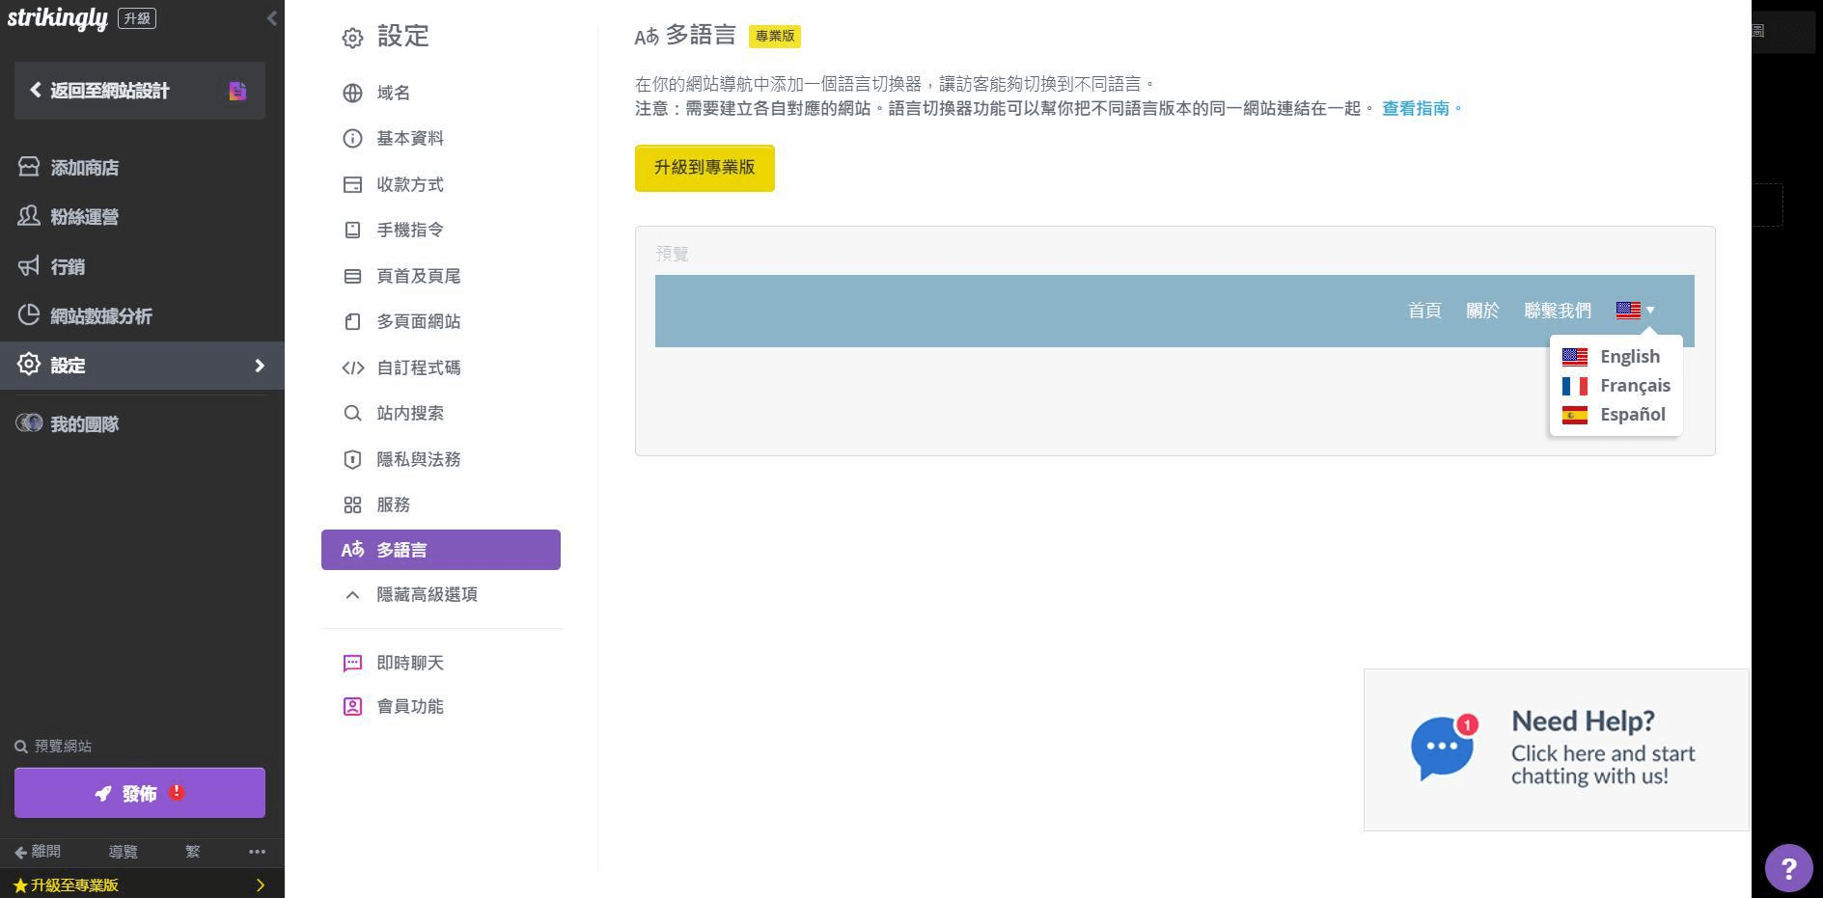
Task: Open the 我的團隊 team panel
Action: [x=83, y=423]
